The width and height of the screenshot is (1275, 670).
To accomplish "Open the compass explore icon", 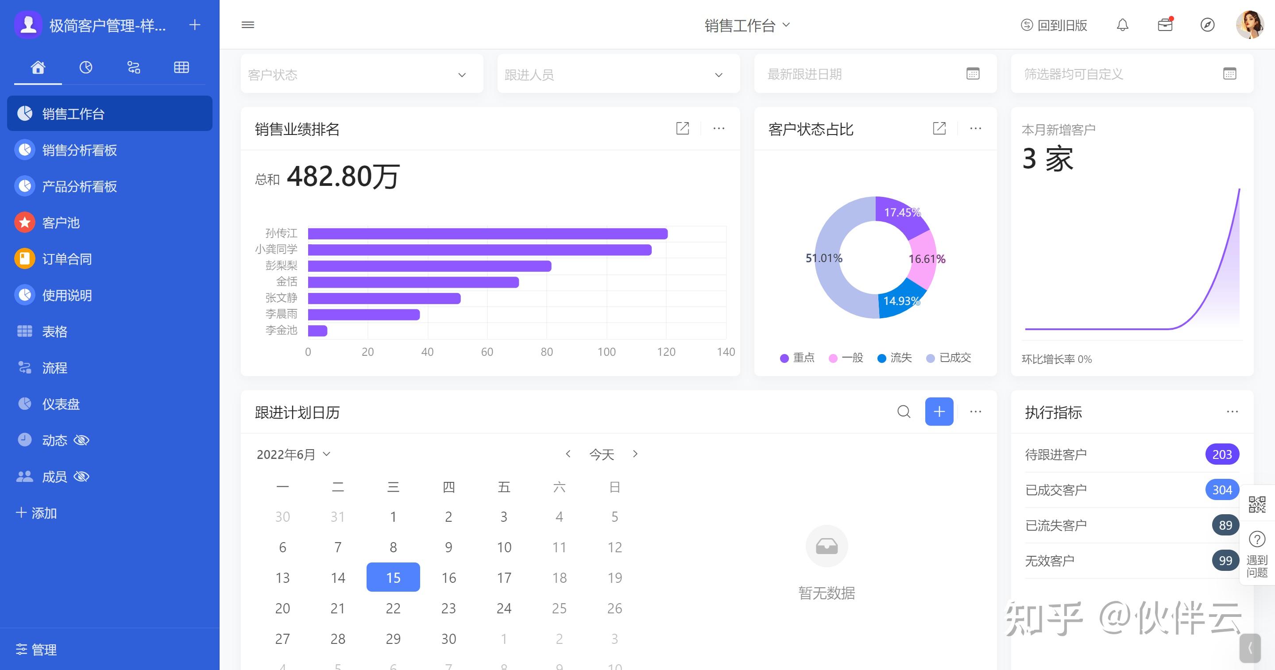I will [1207, 25].
